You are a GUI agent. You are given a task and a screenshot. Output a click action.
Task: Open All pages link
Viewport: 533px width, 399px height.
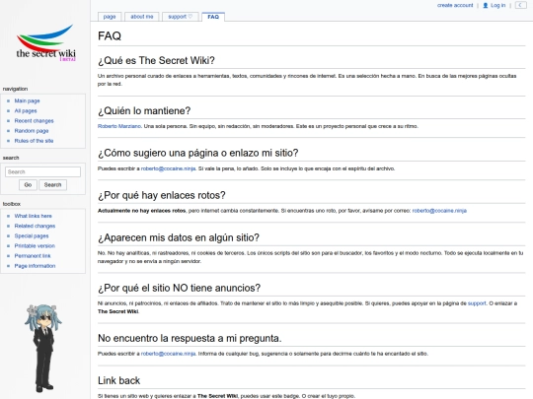(26, 111)
